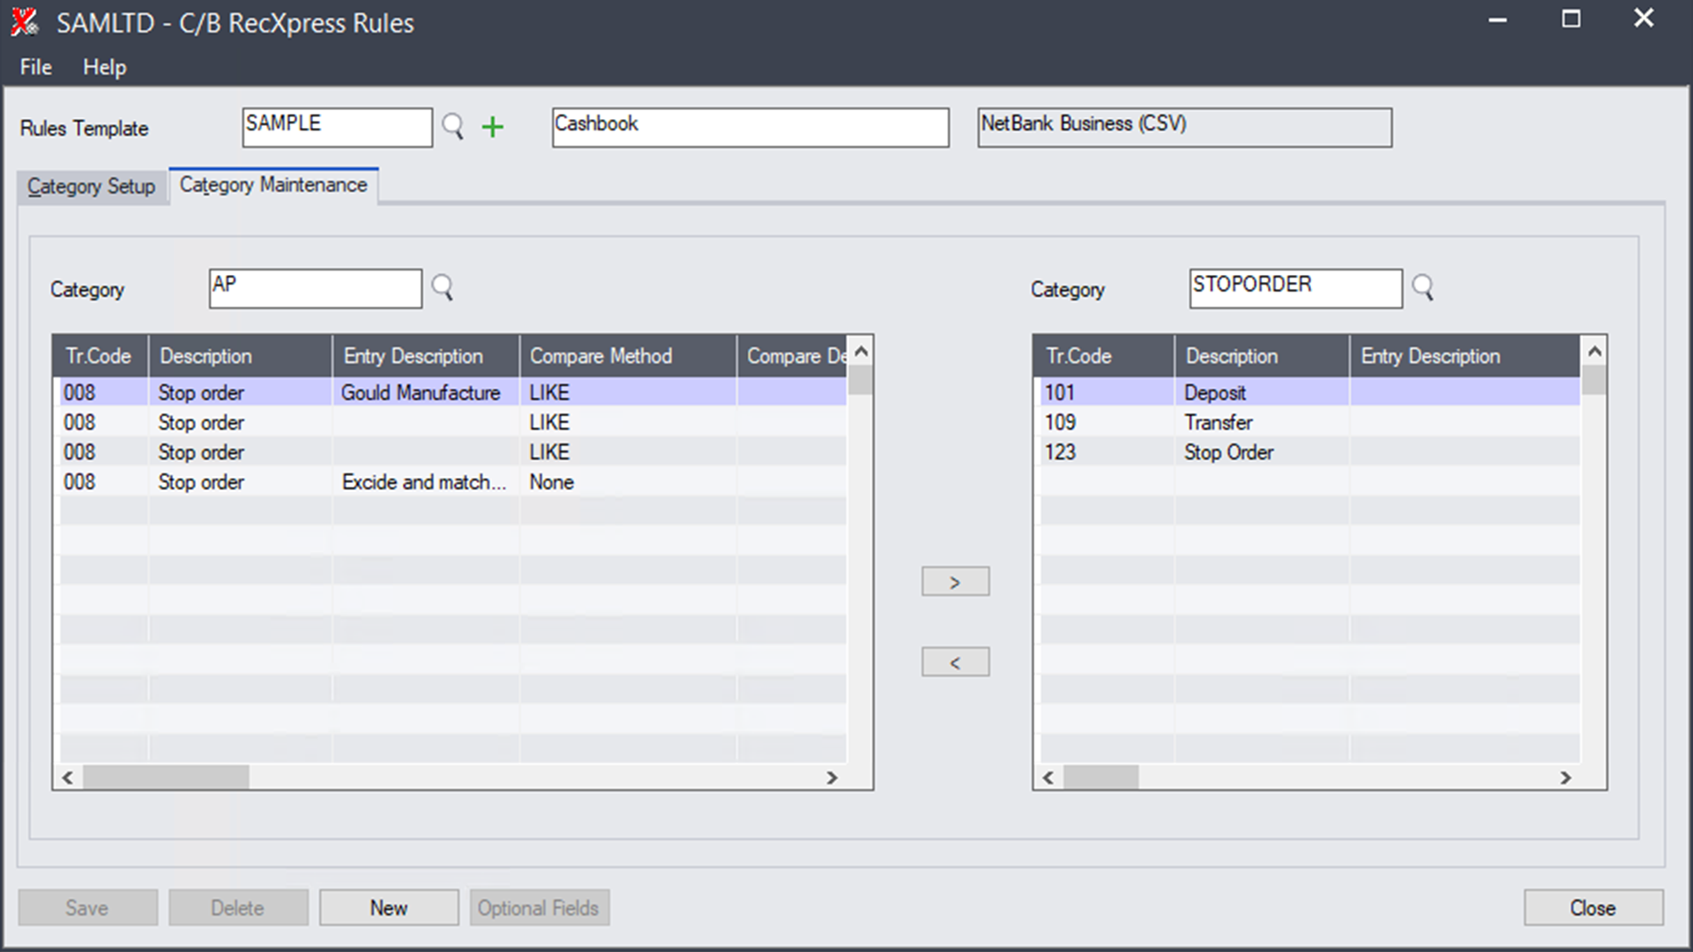This screenshot has height=952, width=1693.
Task: Click left grid horizontal scrollbar thumb
Action: [166, 777]
